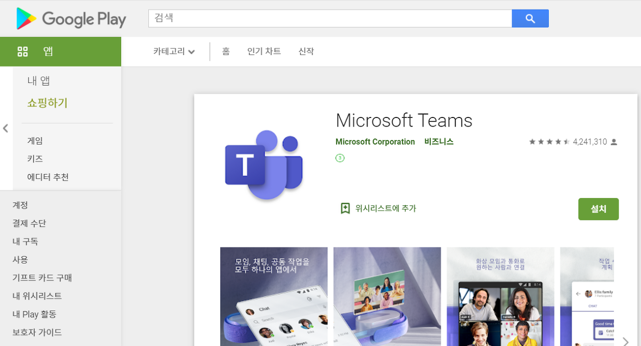The height and width of the screenshot is (346, 641).
Task: Open 내 구독 in sidebar
Action: (25, 241)
